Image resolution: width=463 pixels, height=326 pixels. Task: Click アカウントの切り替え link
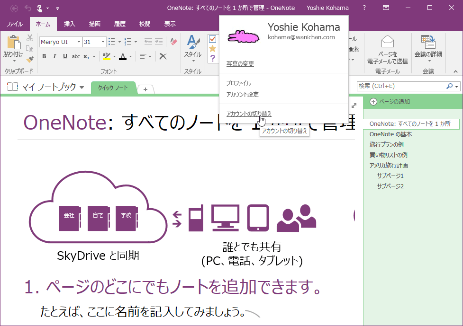[x=249, y=114]
